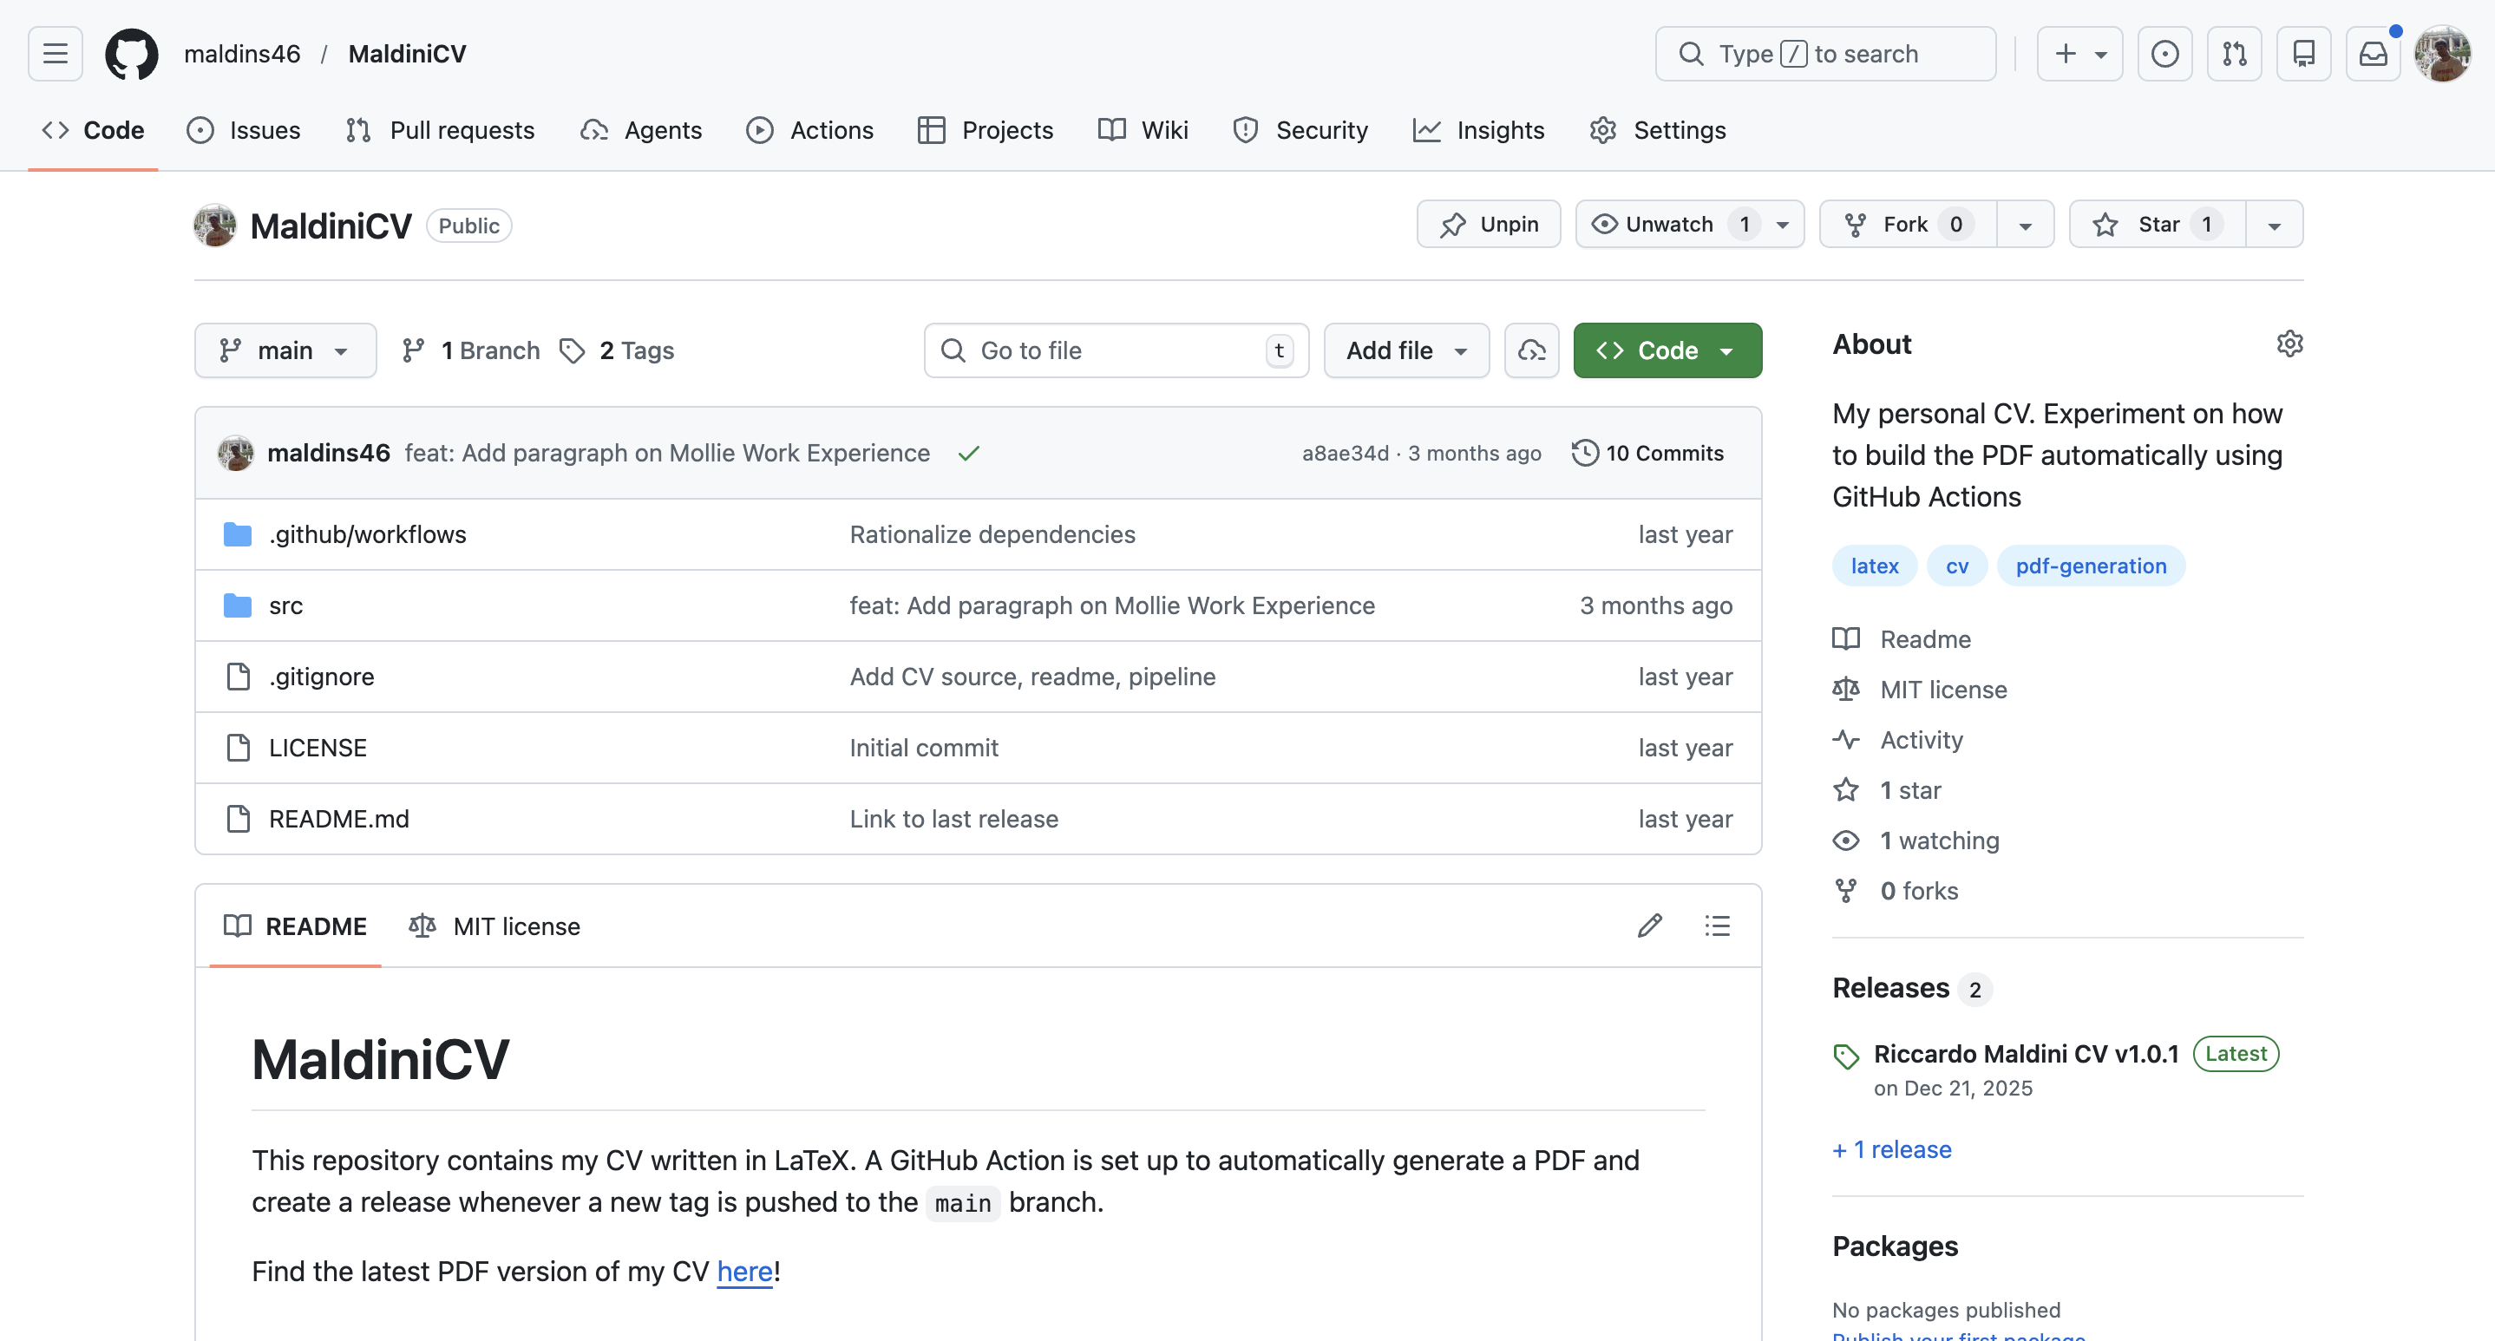The image size is (2495, 1341).
Task: Open your GitHub notifications inbox
Action: (x=2373, y=53)
